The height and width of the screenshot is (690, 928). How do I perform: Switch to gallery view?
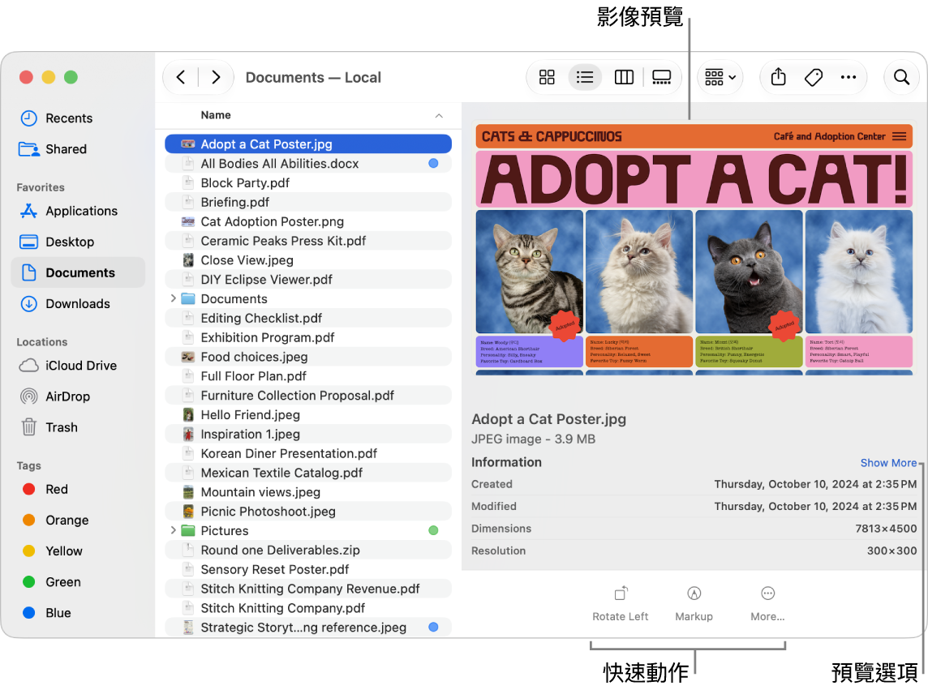661,78
